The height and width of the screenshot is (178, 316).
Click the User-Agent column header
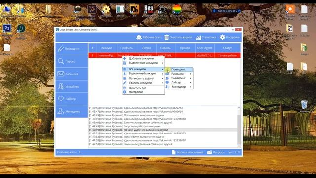(x=205, y=48)
